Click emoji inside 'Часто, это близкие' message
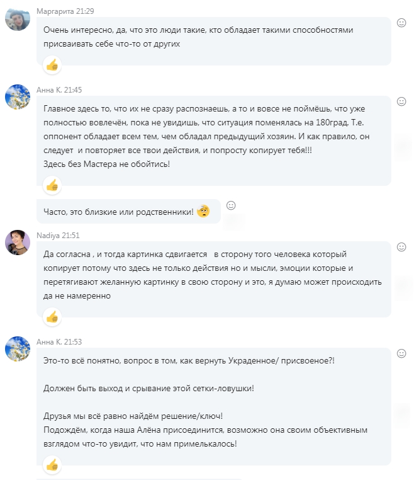Viewport: 414px width, 480px height. tap(203, 211)
